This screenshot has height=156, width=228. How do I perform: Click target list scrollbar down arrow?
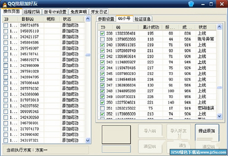tap(88, 140)
